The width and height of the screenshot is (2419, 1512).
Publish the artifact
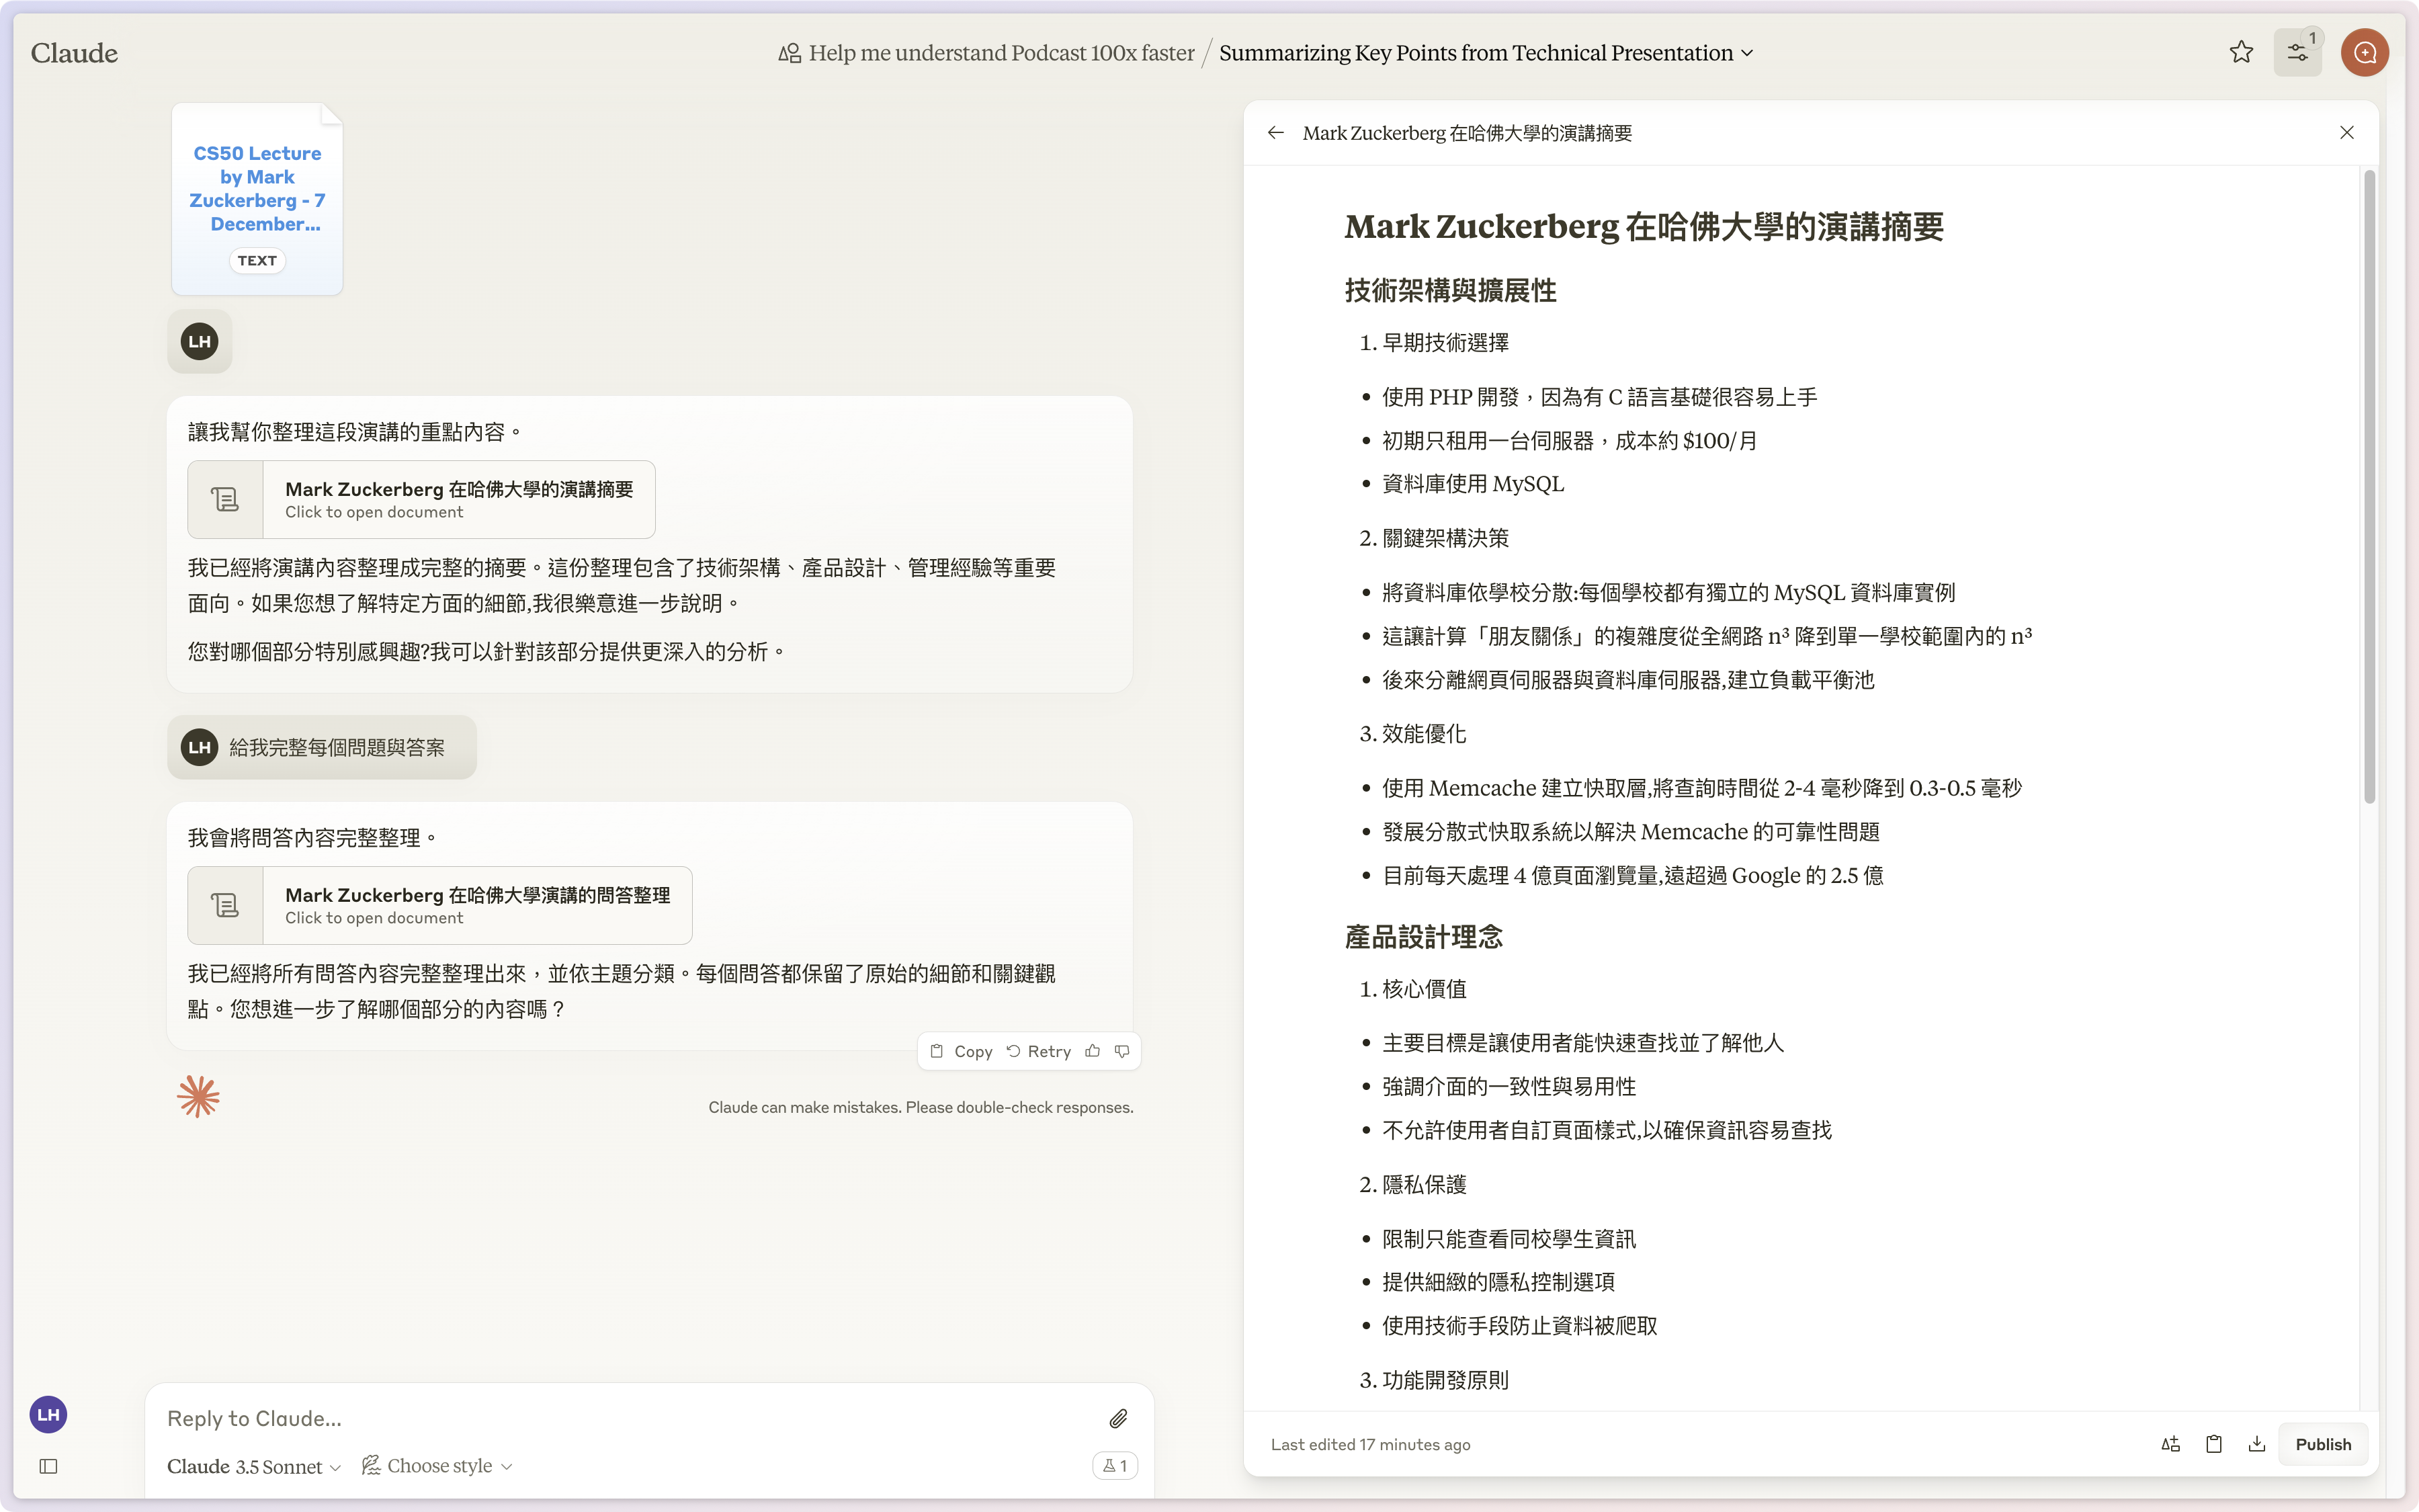pos(2323,1444)
